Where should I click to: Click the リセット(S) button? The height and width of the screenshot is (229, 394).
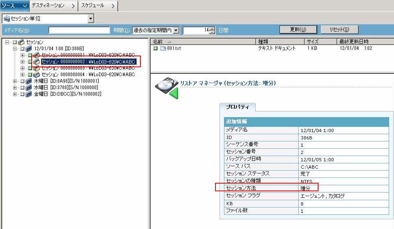[x=340, y=30]
